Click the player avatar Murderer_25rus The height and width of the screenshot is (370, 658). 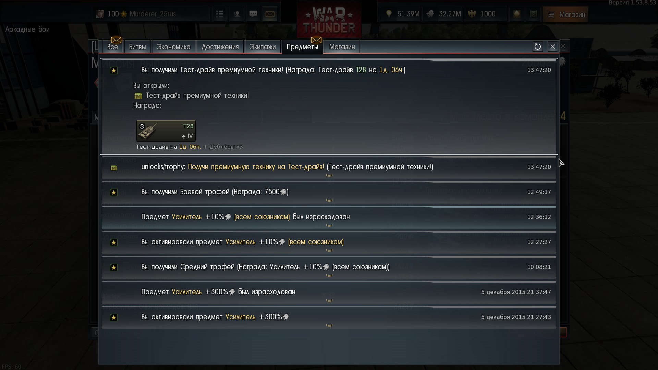click(x=100, y=14)
